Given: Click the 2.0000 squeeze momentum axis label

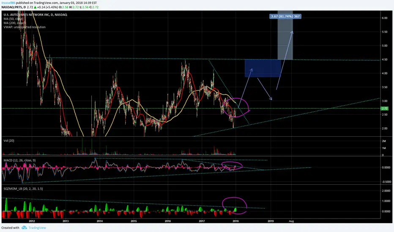Looking at the screenshot, I should tap(386, 191).
